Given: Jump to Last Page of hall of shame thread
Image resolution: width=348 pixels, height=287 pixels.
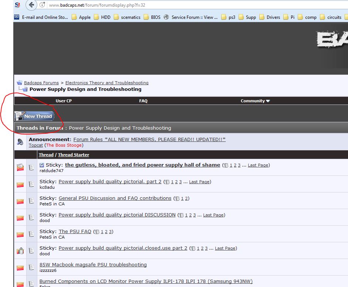Looking at the screenshot, I should [x=258, y=165].
